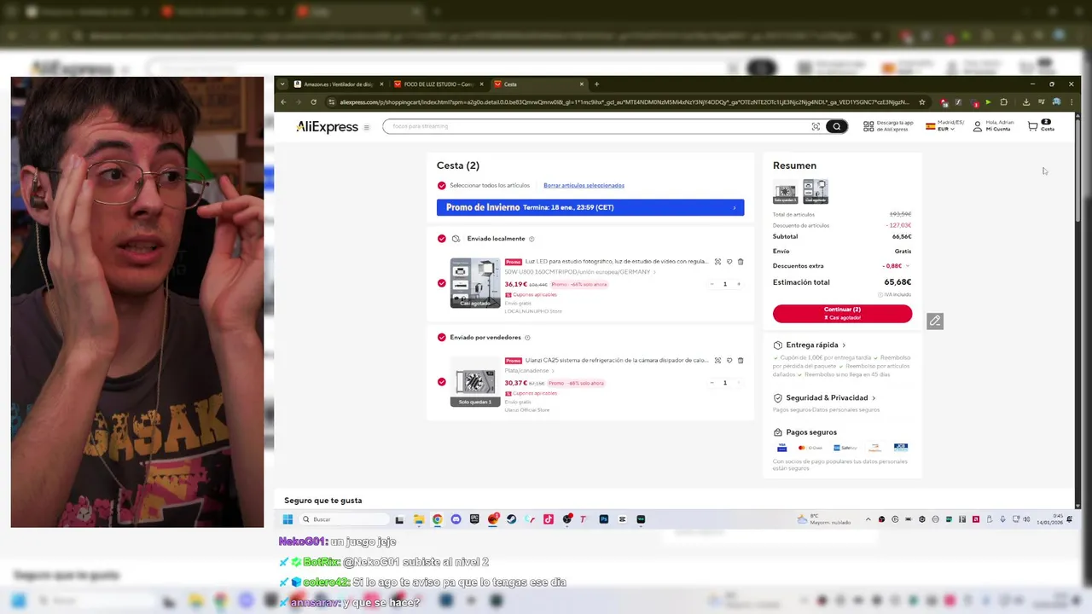Click the Continuar (2) checkout button
Screen dimensions: 1092x614
point(842,313)
